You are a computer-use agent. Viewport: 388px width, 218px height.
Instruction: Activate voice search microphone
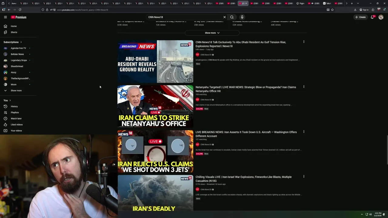coord(242,17)
